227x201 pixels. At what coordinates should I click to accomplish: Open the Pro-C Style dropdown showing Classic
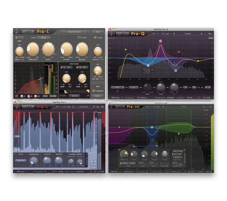pos(44,38)
